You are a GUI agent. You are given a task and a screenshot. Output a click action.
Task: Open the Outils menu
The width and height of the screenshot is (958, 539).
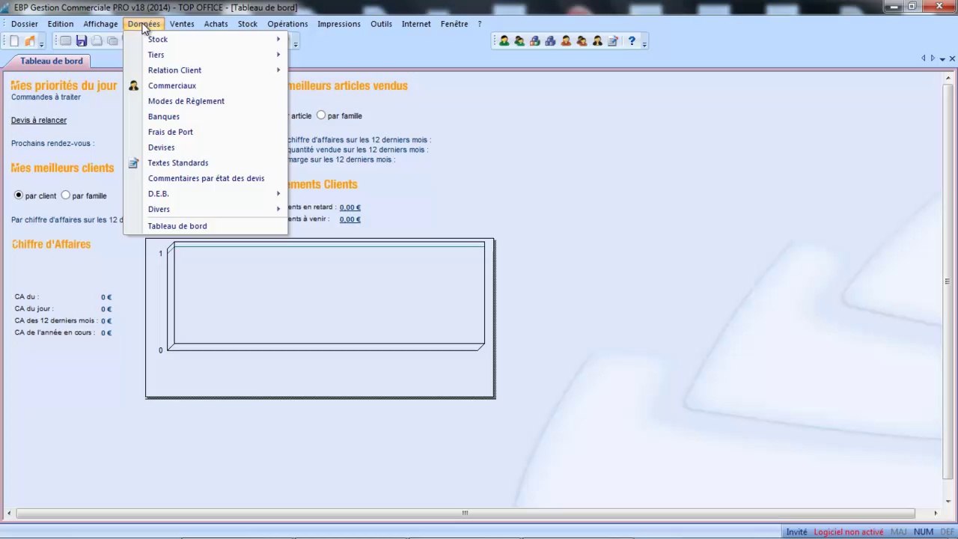(381, 24)
